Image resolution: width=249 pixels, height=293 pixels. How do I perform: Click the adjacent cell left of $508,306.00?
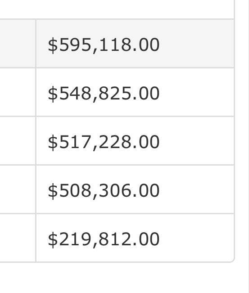point(18,189)
